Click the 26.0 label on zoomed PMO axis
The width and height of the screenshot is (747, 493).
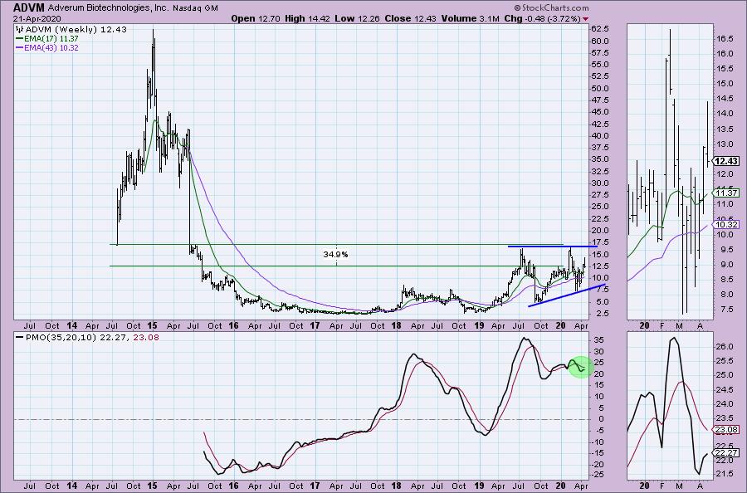point(724,347)
